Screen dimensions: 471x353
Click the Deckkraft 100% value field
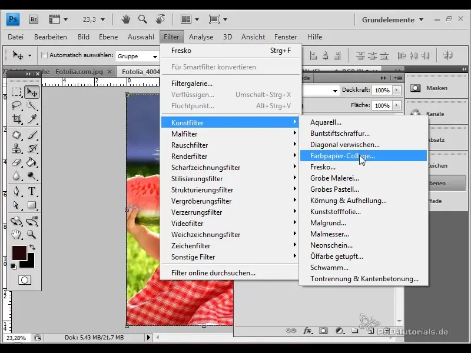tap(382, 90)
